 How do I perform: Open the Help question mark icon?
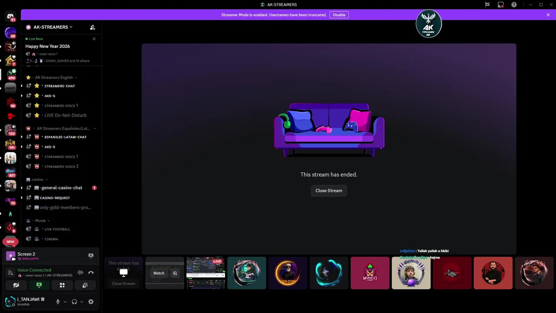pos(514,4)
